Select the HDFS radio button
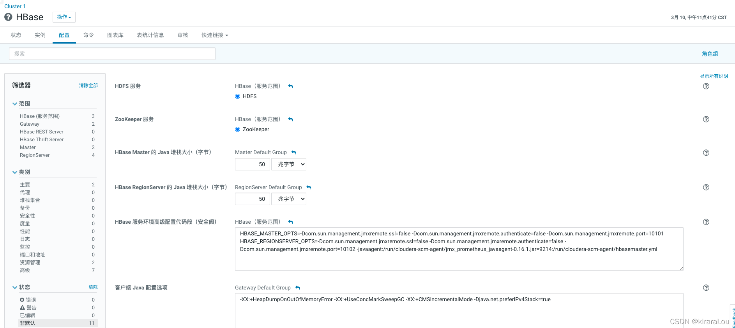Image resolution: width=735 pixels, height=328 pixels. [x=237, y=96]
